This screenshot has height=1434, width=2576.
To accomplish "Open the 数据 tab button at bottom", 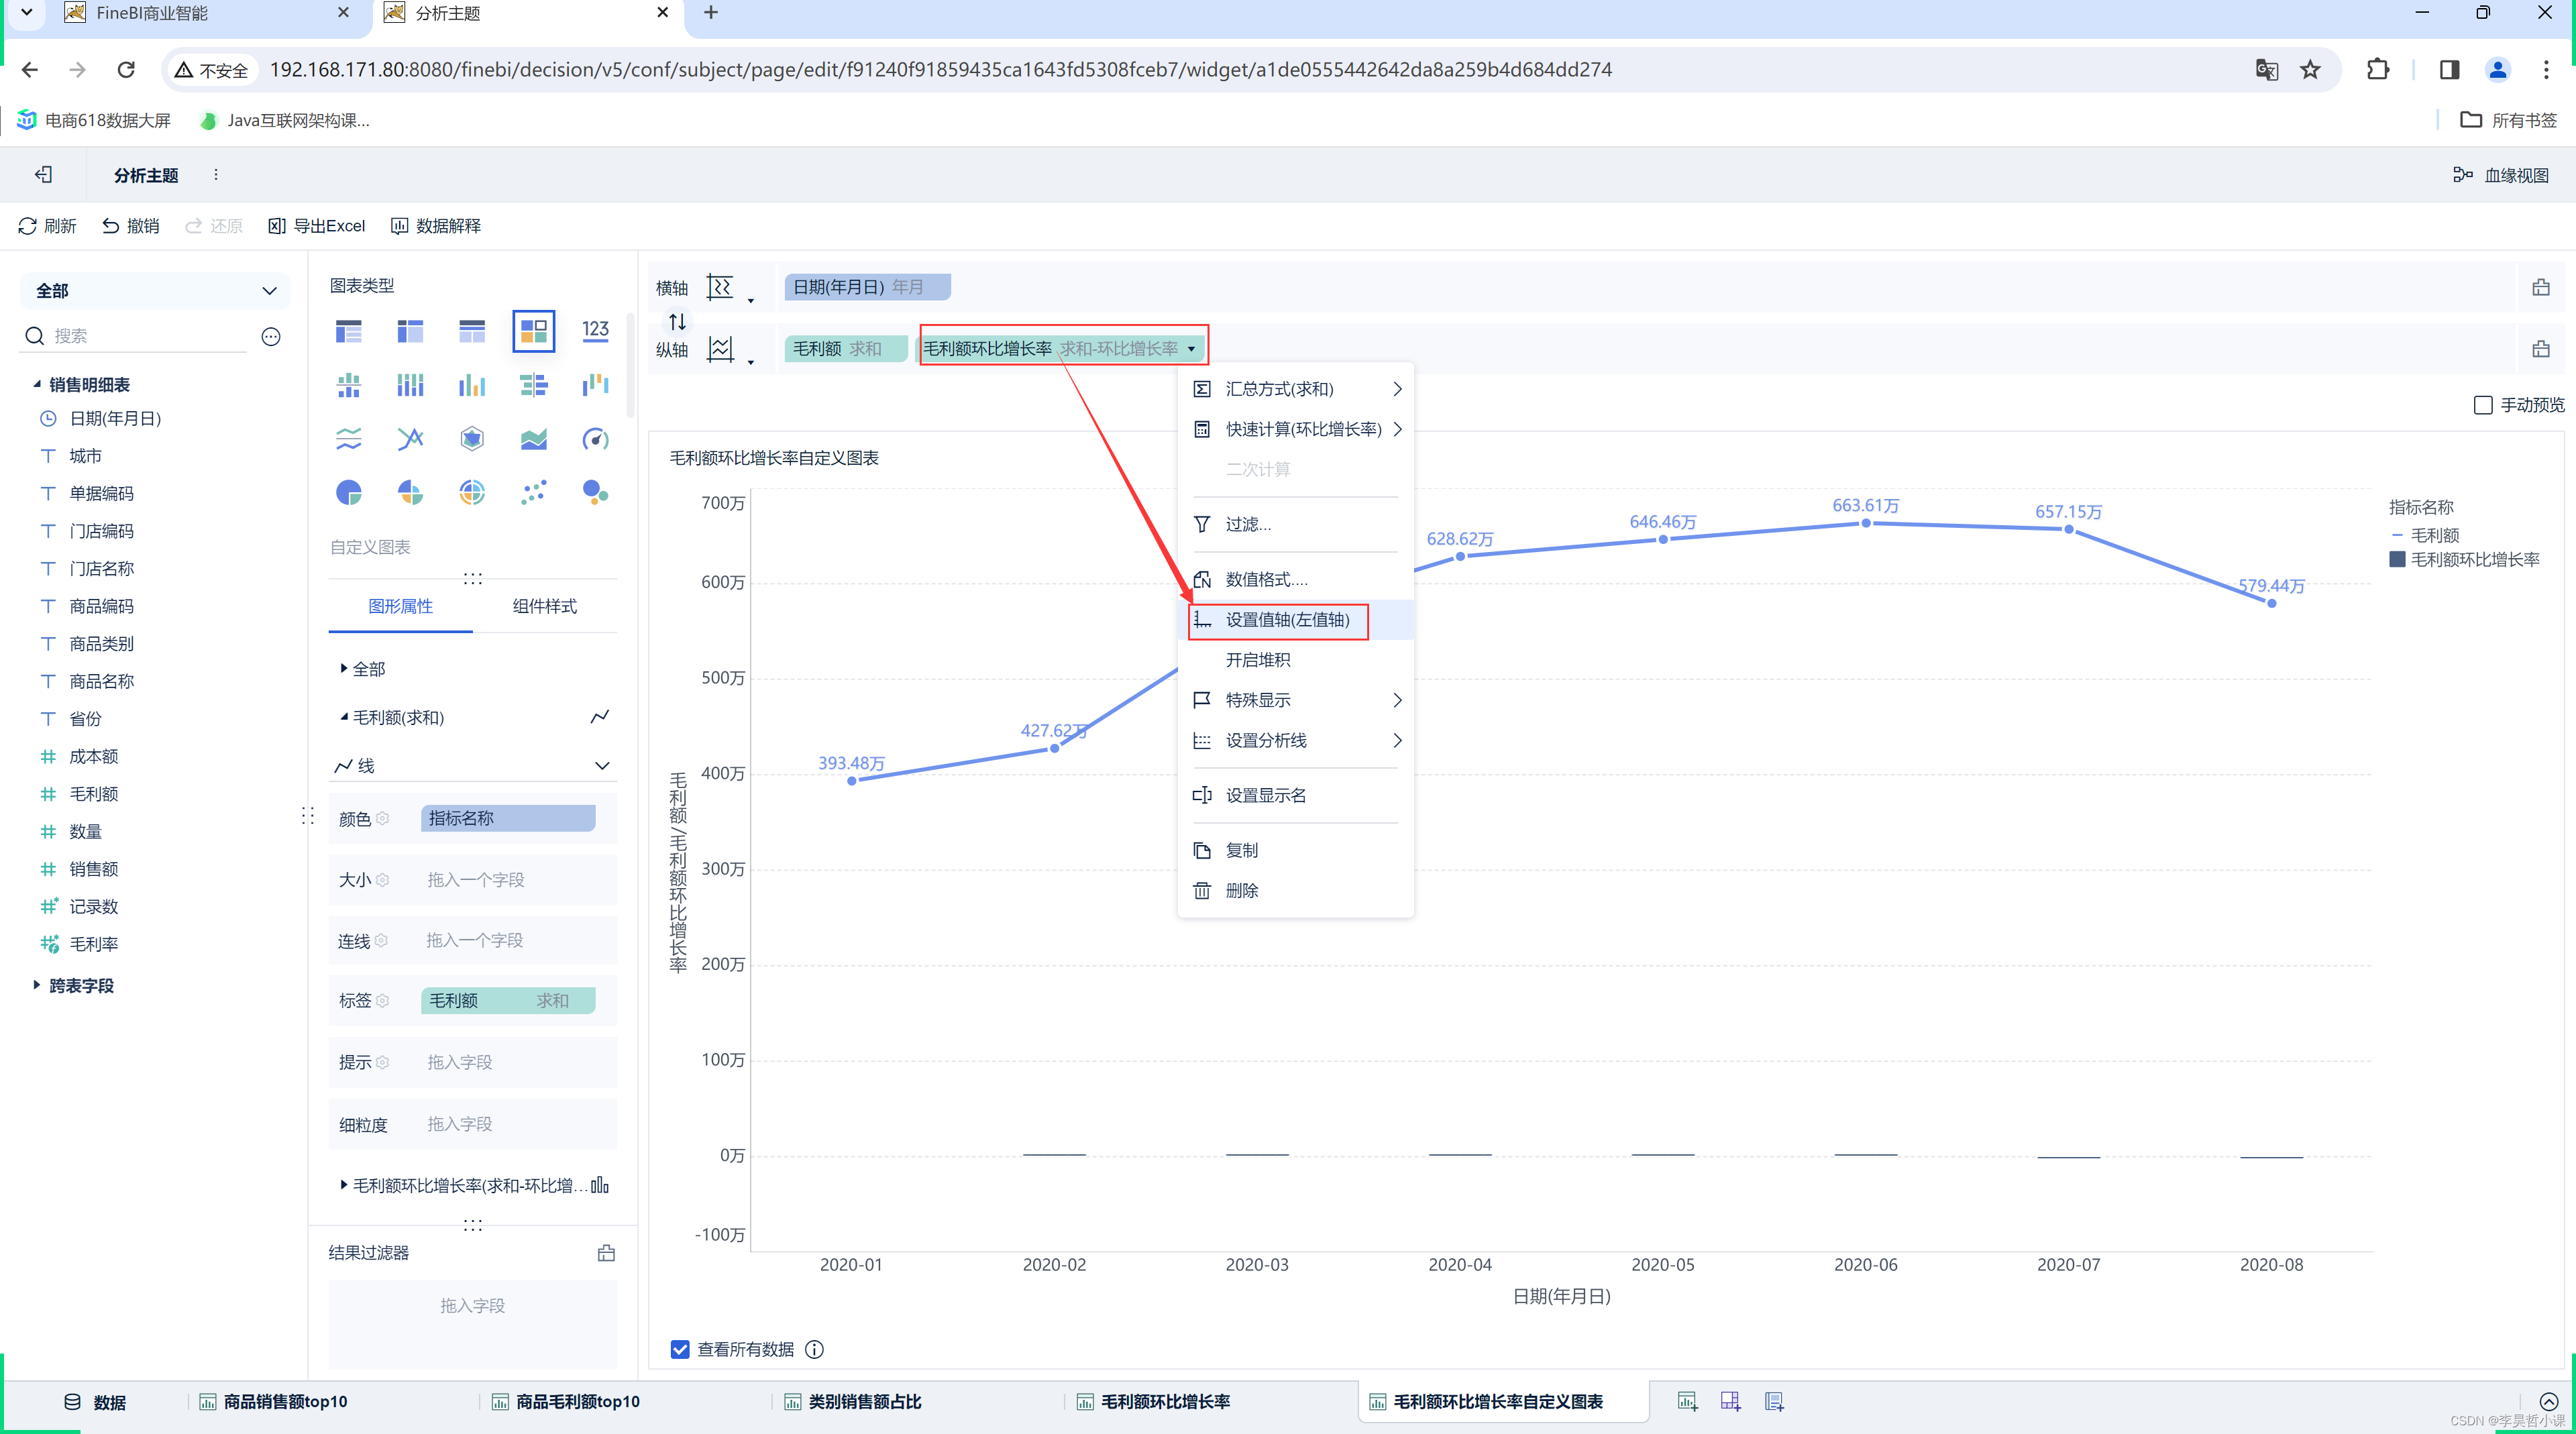I will point(95,1402).
